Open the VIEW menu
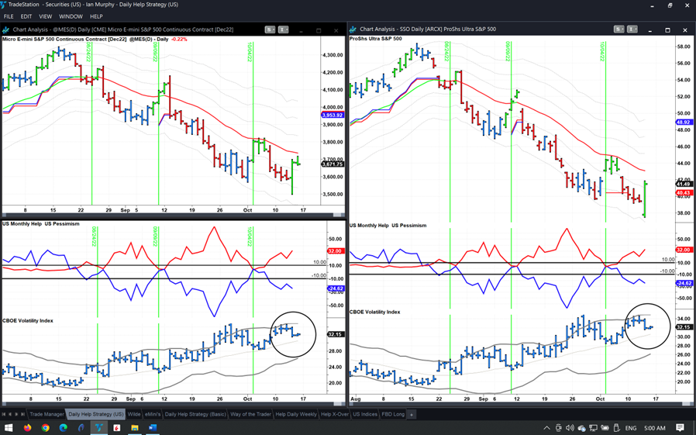The image size is (696, 435). [x=45, y=16]
